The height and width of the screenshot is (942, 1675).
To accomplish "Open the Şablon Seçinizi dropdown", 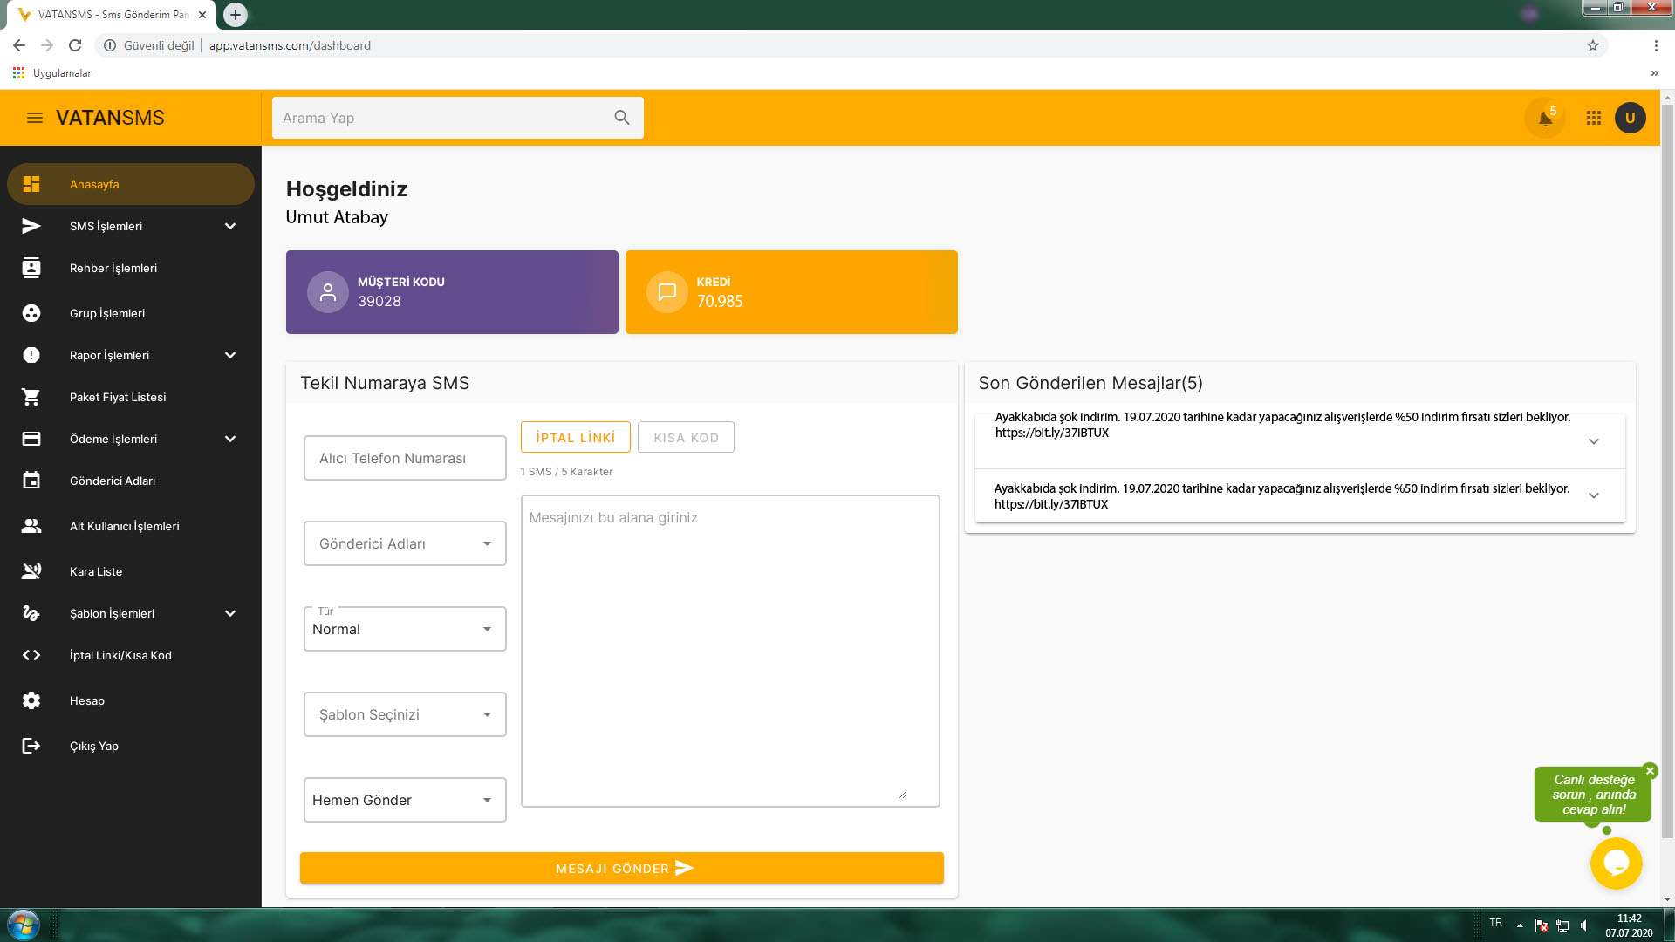I will coord(405,714).
